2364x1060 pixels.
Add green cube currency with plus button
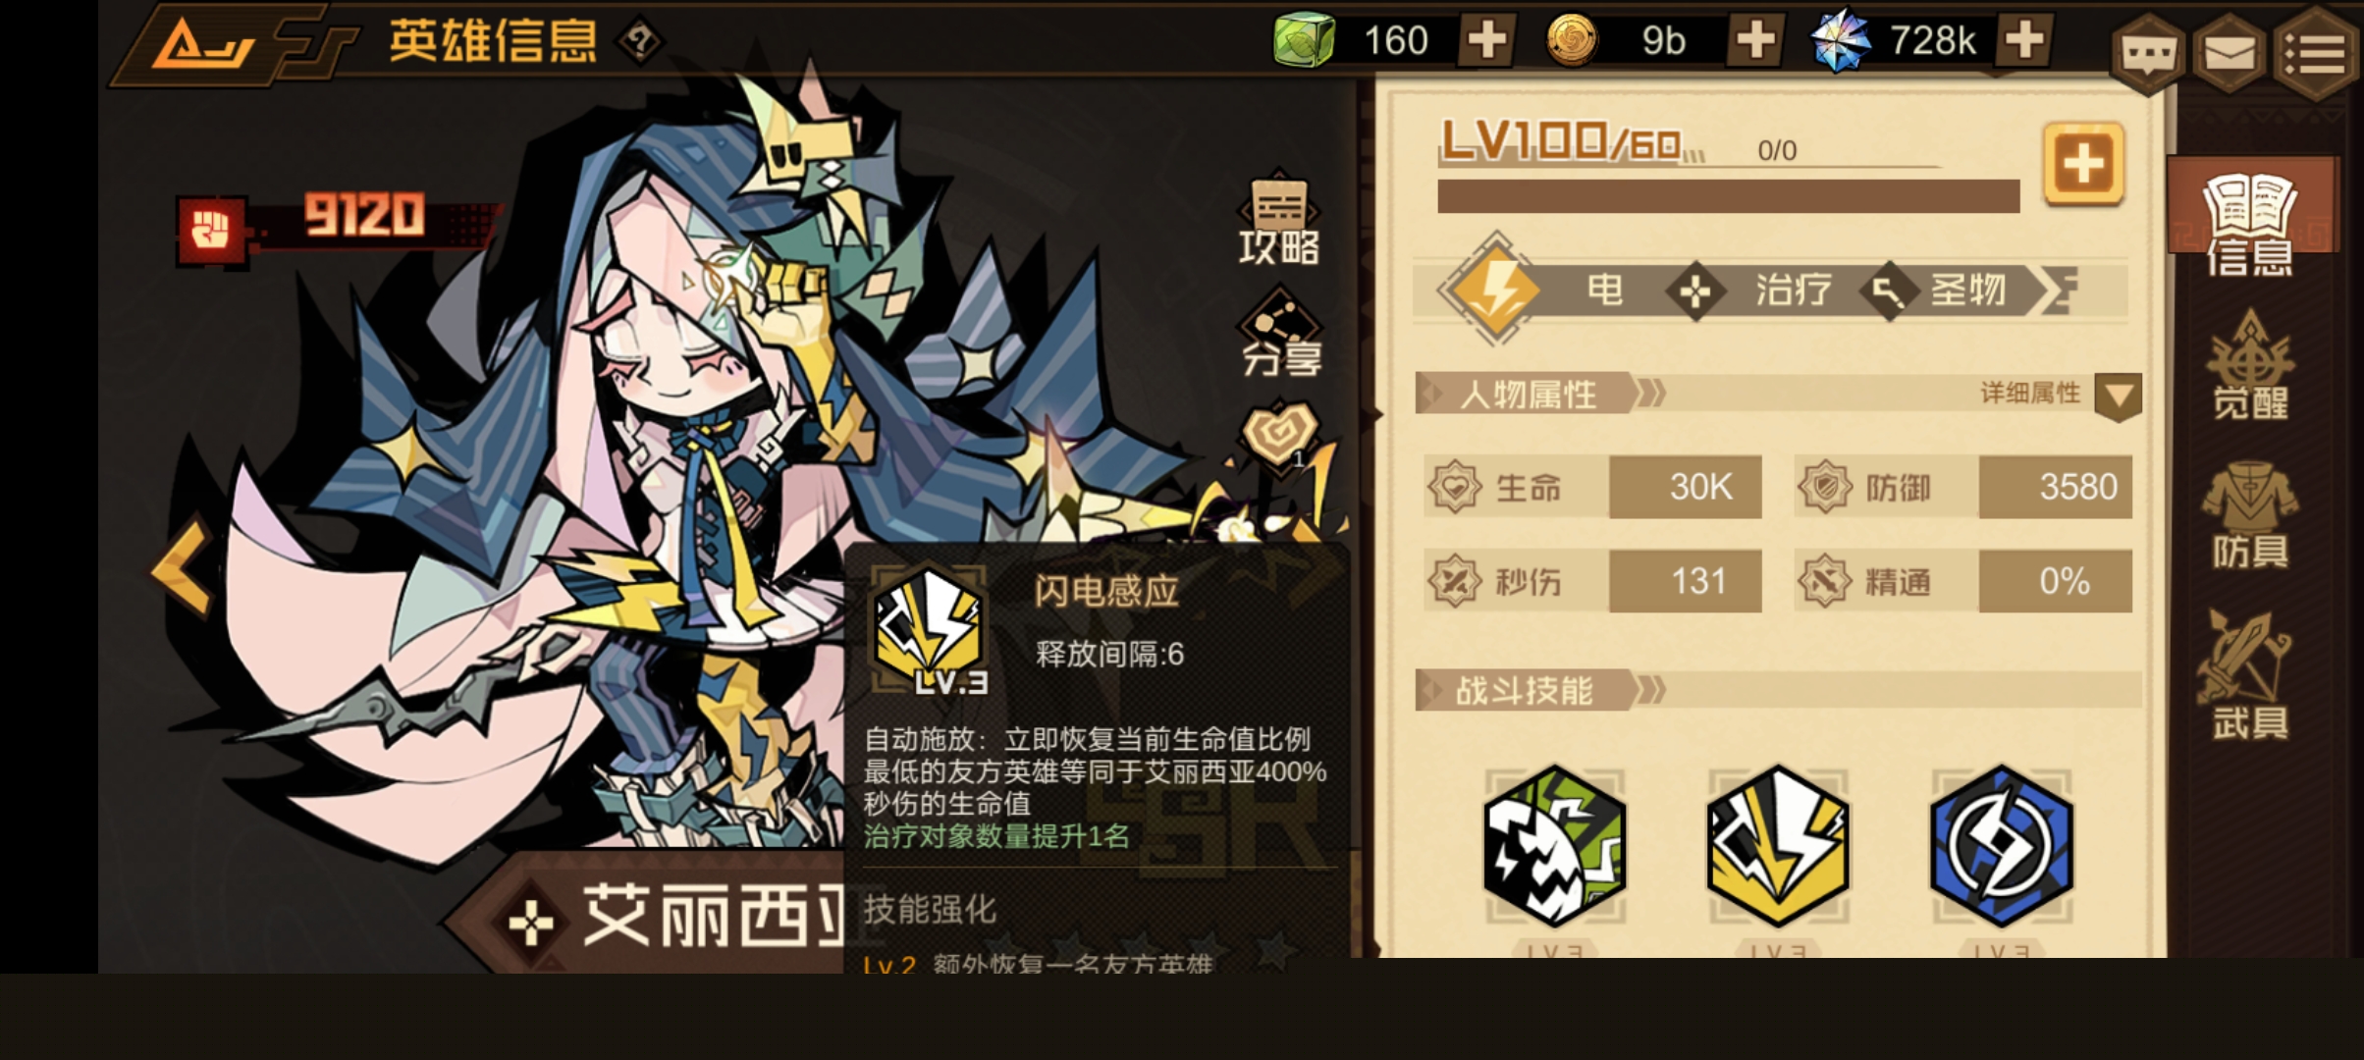pos(1486,41)
